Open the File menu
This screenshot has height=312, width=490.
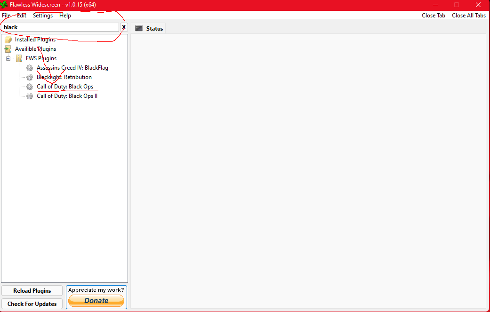(x=6, y=16)
